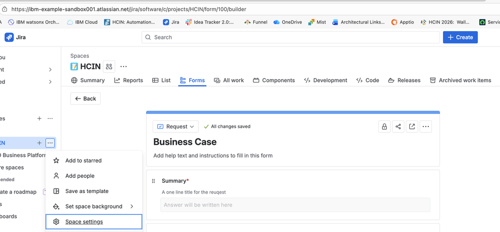Open more options for Business Case form

(x=426, y=126)
